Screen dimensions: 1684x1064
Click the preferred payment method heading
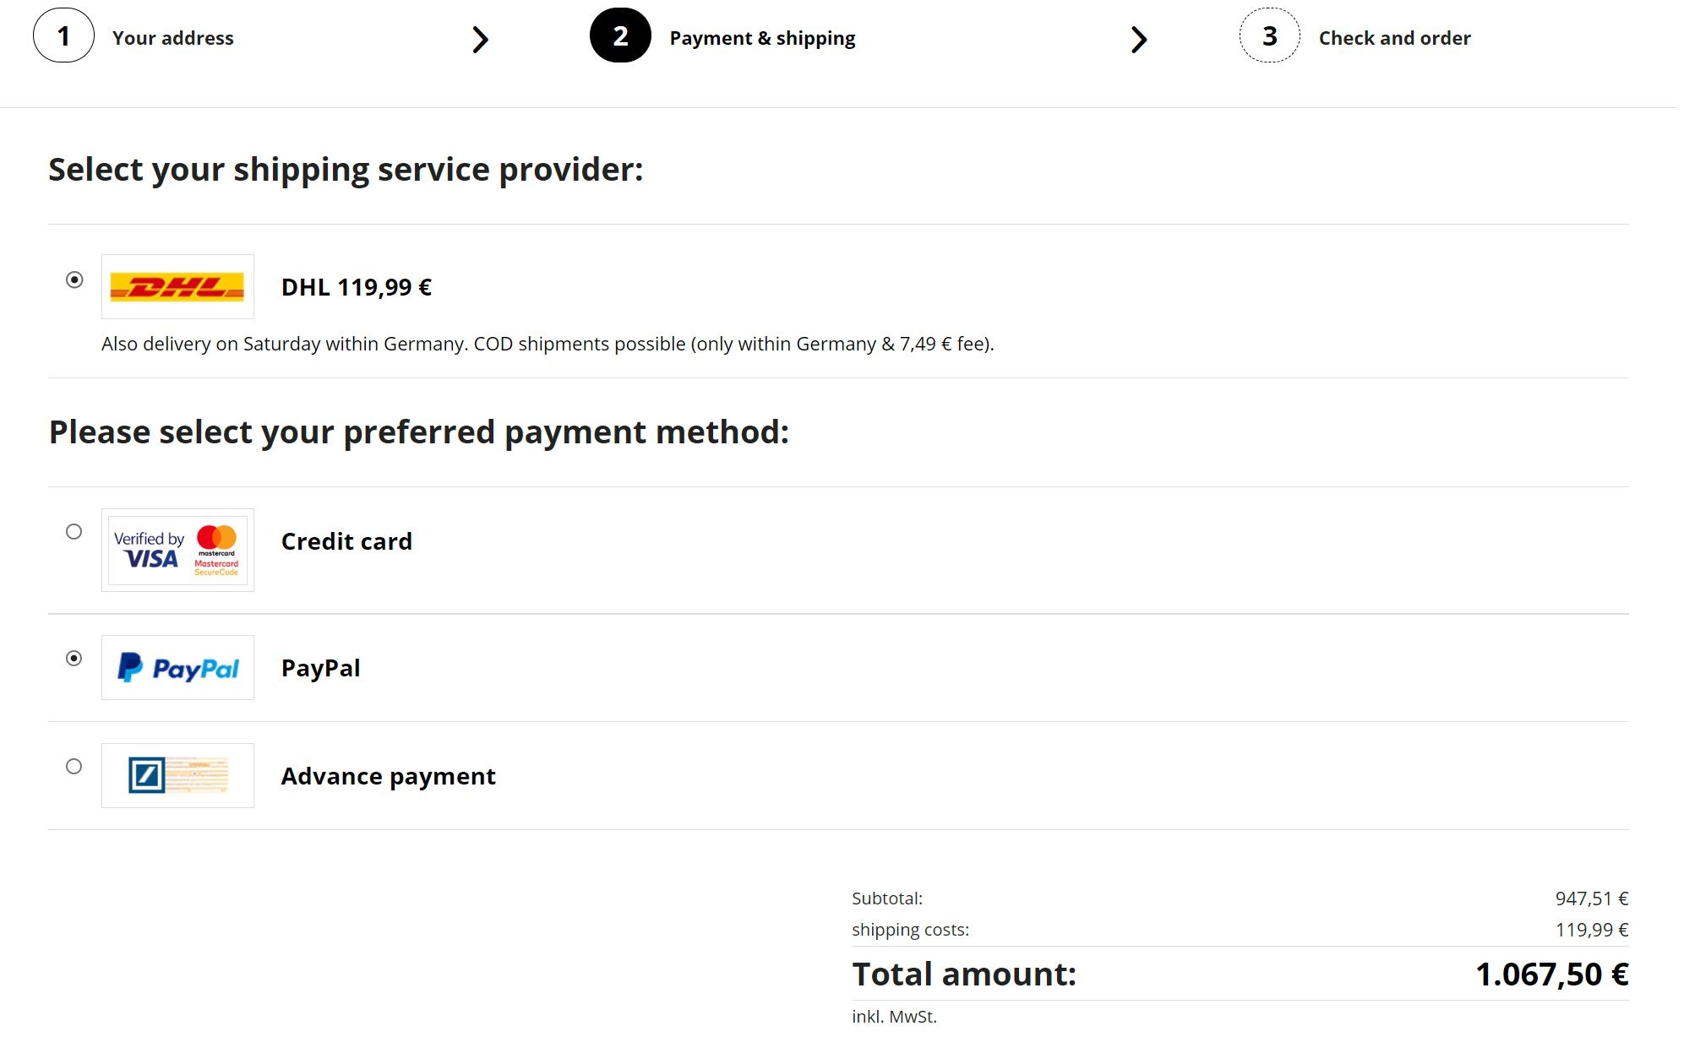pos(418,432)
